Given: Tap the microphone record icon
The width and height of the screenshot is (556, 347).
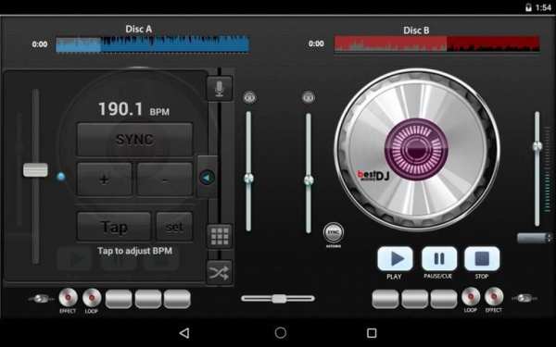Looking at the screenshot, I should (x=220, y=88).
